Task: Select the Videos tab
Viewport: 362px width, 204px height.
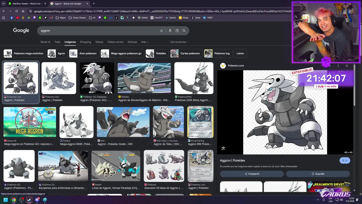Action: [99, 42]
